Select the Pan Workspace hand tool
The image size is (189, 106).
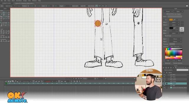point(1,41)
